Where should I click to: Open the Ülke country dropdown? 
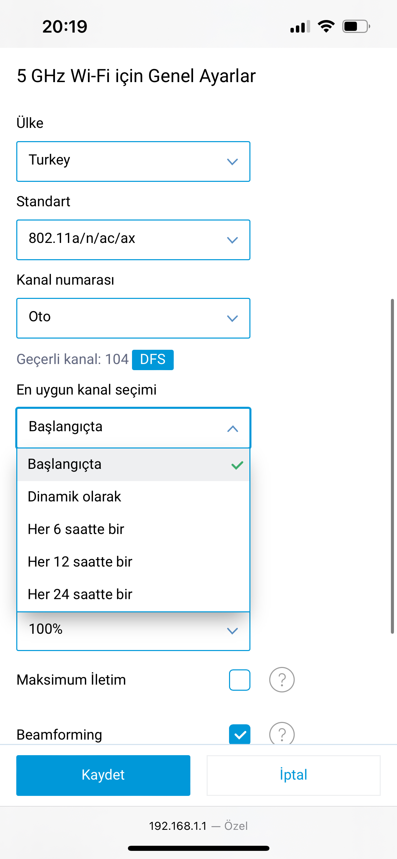(133, 161)
